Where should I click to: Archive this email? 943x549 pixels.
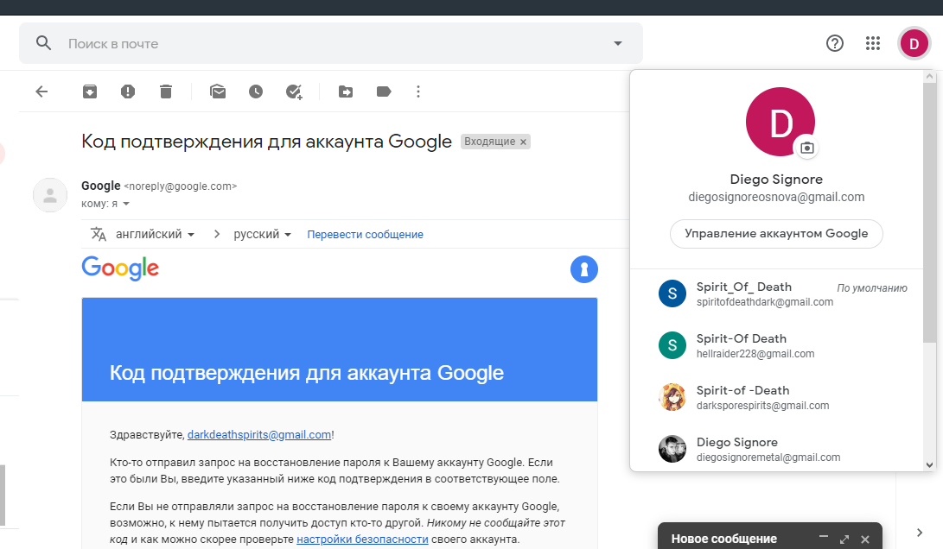tap(90, 91)
